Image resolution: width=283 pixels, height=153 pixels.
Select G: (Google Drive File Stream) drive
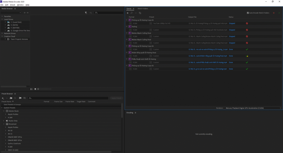pos(20,31)
